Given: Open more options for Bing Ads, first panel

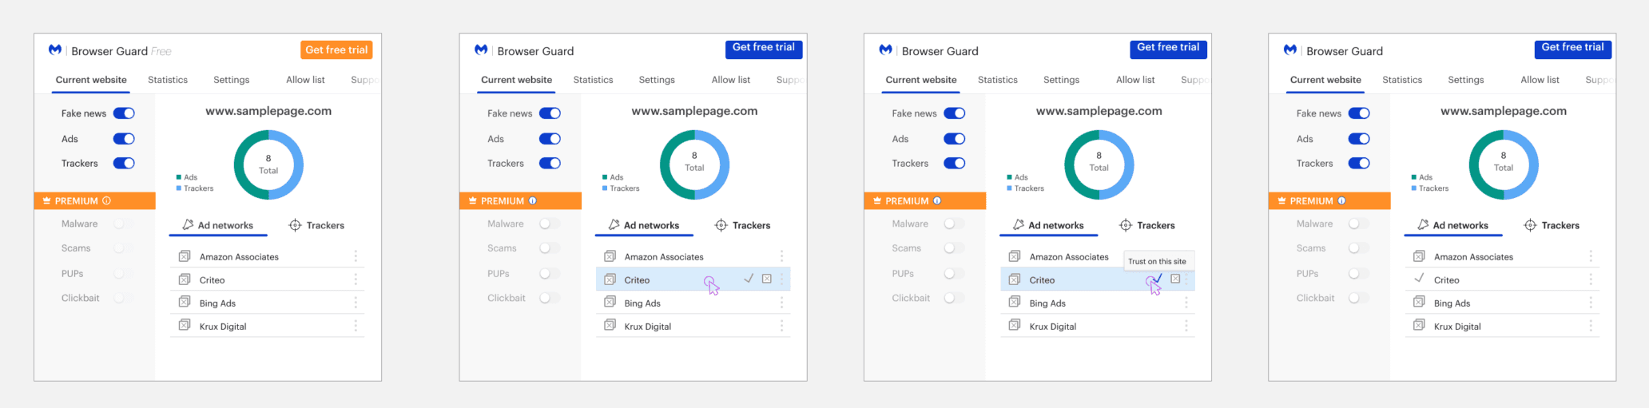Looking at the screenshot, I should click(x=356, y=303).
